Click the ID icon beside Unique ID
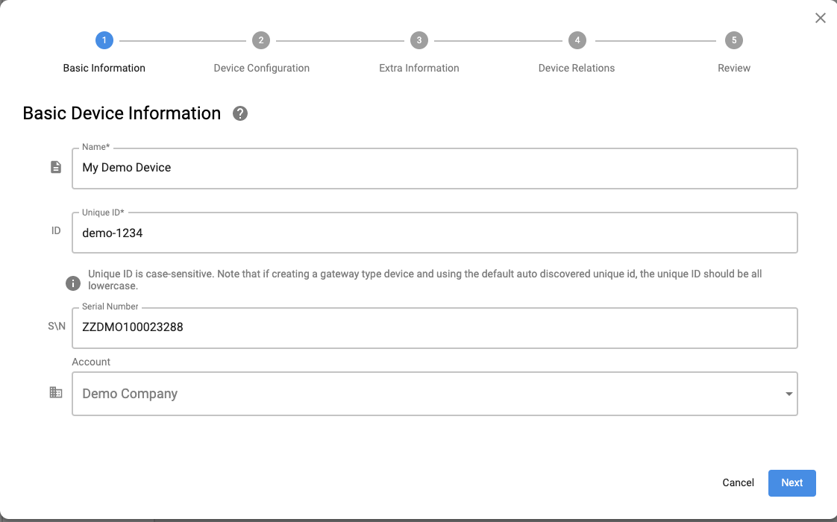This screenshot has height=522, width=837. pos(56,230)
